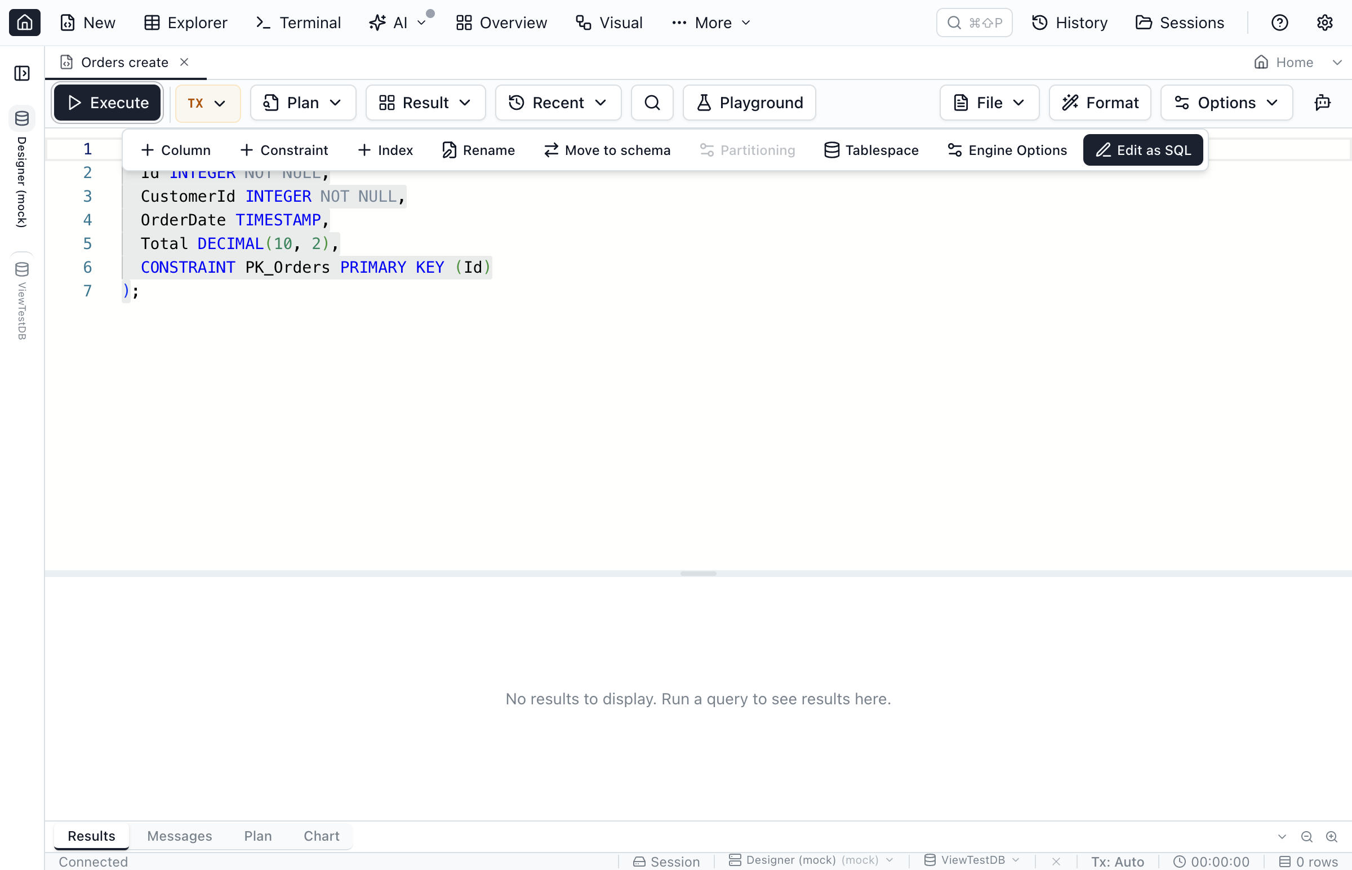Screen dimensions: 1352x870
Task: Switch to the Plan results tab
Action: point(258,836)
